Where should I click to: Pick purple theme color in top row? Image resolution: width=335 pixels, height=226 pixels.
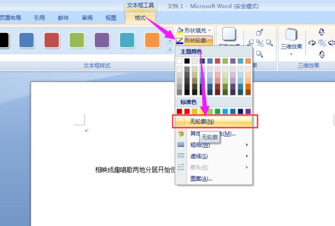[233, 61]
